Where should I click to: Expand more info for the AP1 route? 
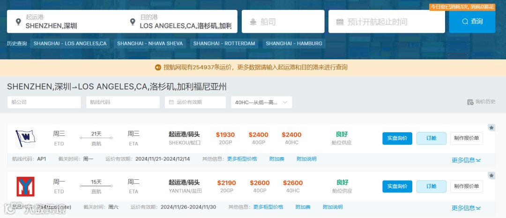[x=466, y=160]
